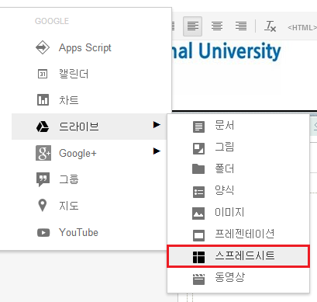Select the align left toolbar button
The height and width of the screenshot is (302, 317).
coord(192,26)
